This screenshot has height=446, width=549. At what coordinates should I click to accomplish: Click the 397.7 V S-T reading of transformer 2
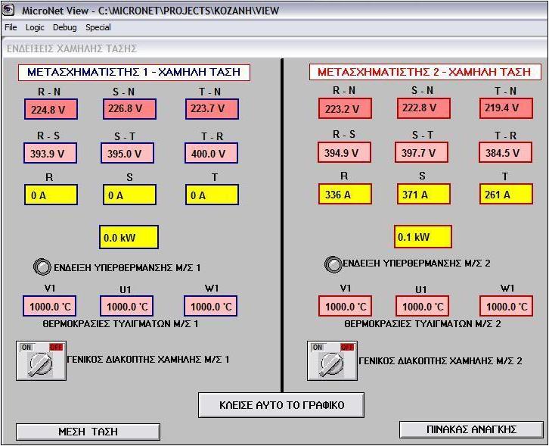421,152
